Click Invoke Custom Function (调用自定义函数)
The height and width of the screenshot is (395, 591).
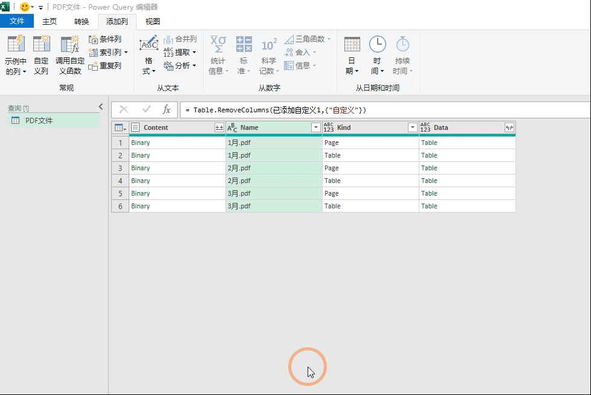tap(69, 55)
